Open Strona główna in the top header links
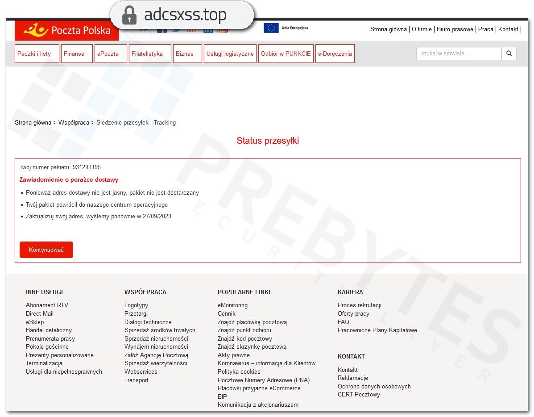This screenshot has height=417, width=534. 388,29
